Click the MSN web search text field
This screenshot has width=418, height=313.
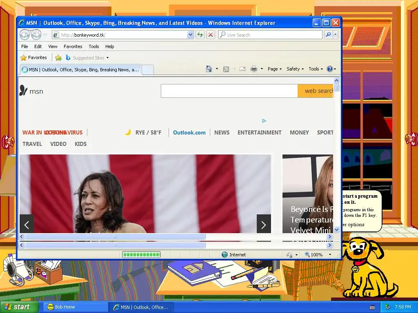coord(229,91)
